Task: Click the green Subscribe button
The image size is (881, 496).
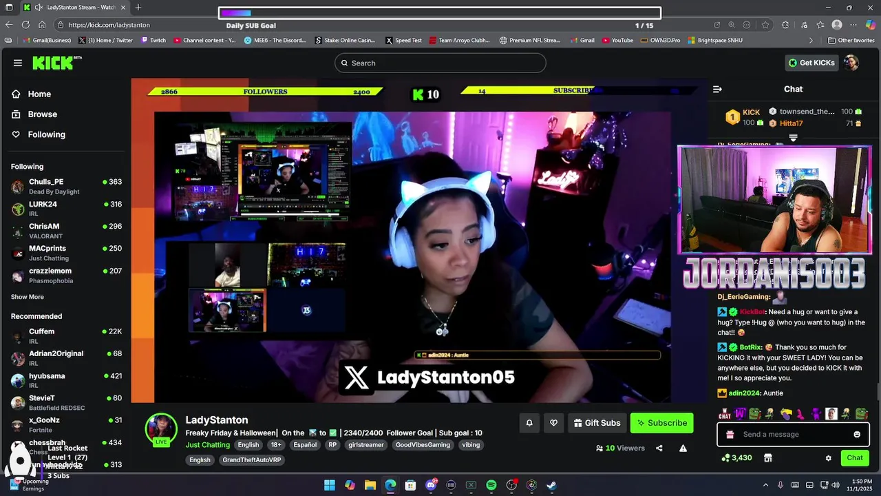Action: pyautogui.click(x=661, y=423)
